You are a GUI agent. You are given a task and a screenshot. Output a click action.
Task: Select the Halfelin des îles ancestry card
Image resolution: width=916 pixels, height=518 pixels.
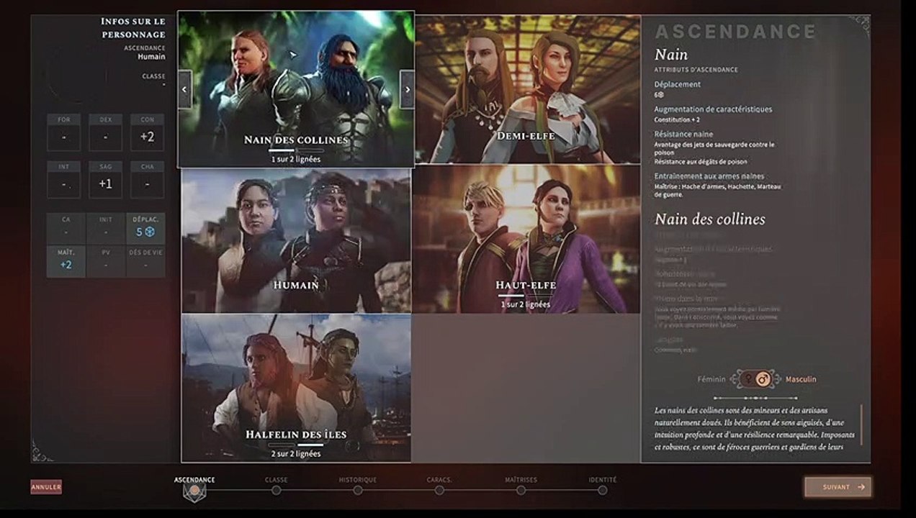tap(296, 388)
